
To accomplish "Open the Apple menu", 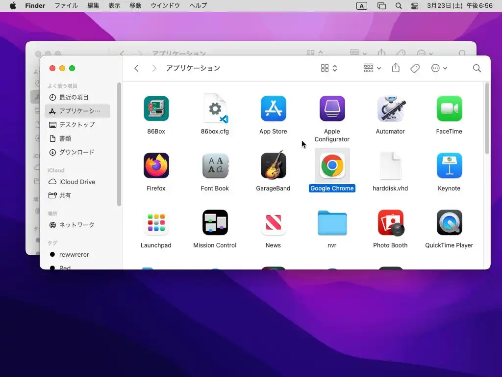I will pos(13,5).
